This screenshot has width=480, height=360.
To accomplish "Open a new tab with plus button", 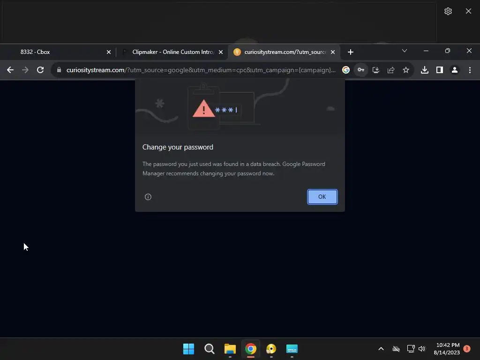I will (x=351, y=52).
